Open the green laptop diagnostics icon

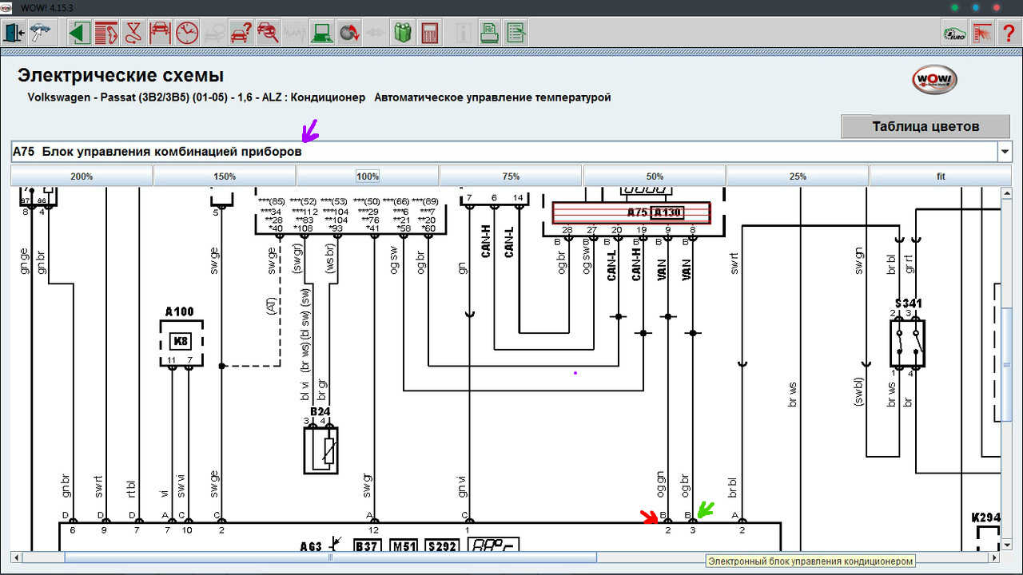pyautogui.click(x=323, y=33)
